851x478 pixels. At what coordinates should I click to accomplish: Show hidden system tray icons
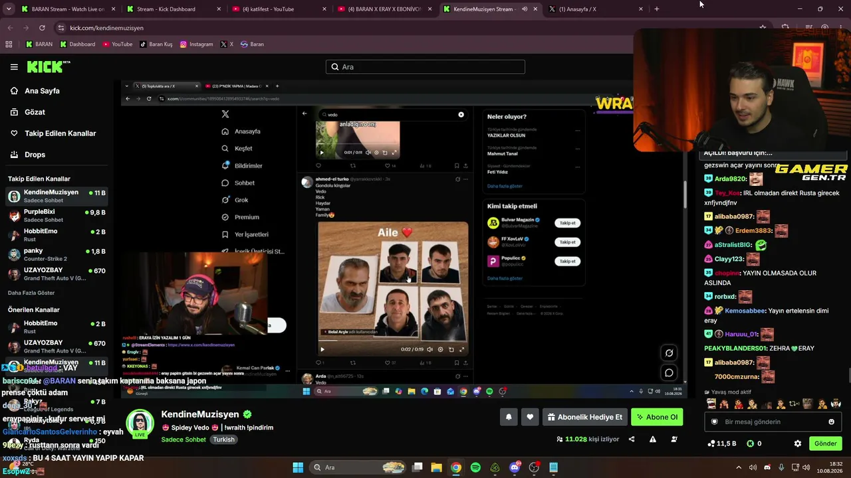[x=739, y=467]
